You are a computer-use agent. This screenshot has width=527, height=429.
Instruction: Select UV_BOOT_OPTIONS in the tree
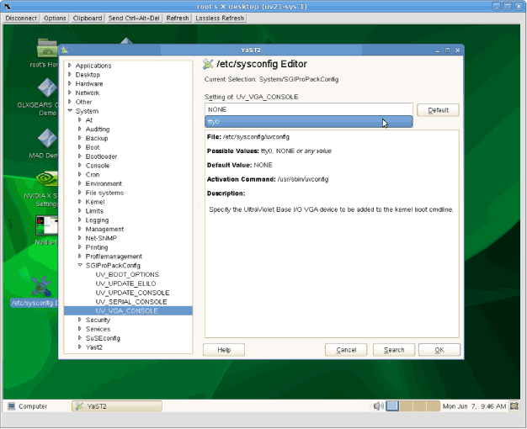tap(127, 274)
